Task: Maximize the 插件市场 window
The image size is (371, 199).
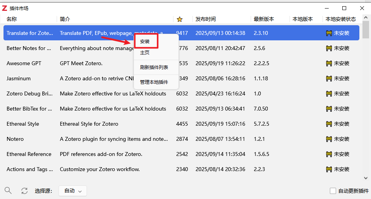Action: click(x=344, y=8)
